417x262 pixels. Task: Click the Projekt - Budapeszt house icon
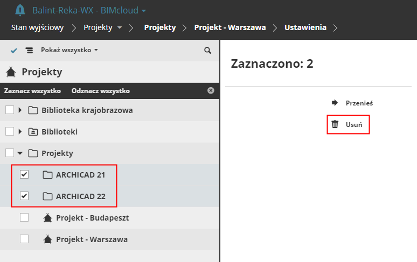[47, 218]
